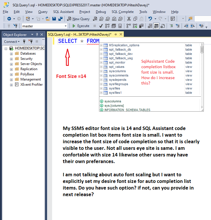Click the Copy icon in toolbar

coord(135,19)
